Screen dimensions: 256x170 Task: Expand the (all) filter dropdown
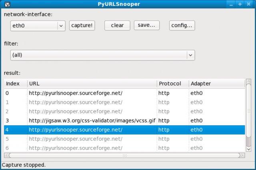click(x=190, y=55)
